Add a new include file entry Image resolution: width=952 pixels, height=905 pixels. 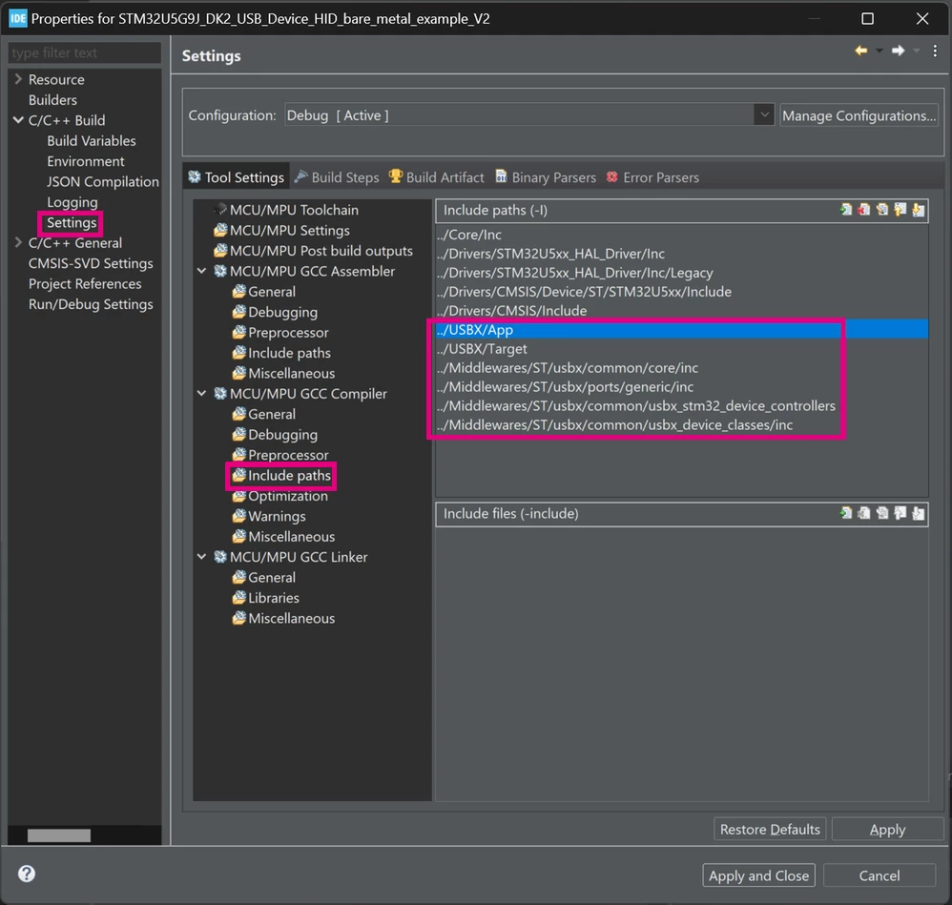tap(846, 513)
